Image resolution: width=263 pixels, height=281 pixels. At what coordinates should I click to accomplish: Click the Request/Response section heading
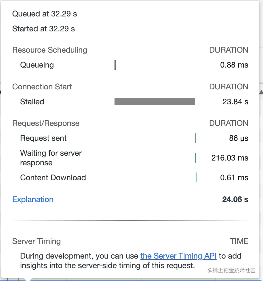pyautogui.click(x=46, y=123)
